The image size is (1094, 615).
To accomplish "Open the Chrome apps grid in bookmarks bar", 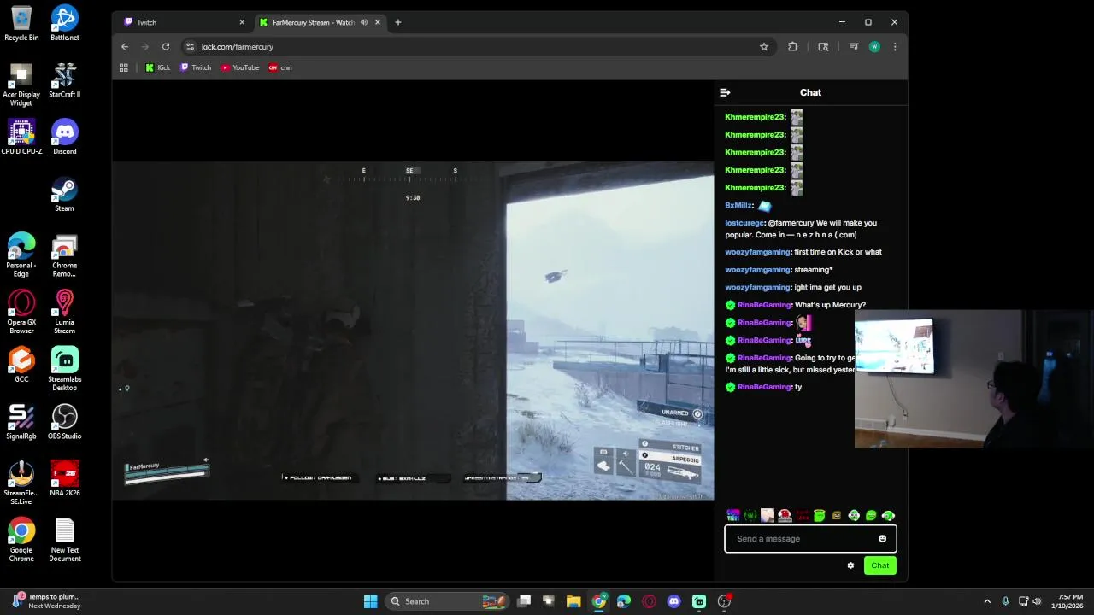I will coord(124,67).
